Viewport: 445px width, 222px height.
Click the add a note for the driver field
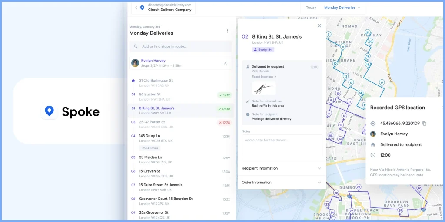point(282,145)
